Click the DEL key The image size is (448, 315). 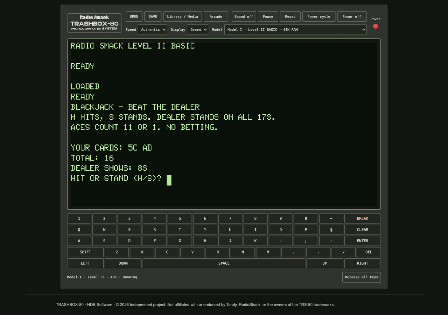369,252
